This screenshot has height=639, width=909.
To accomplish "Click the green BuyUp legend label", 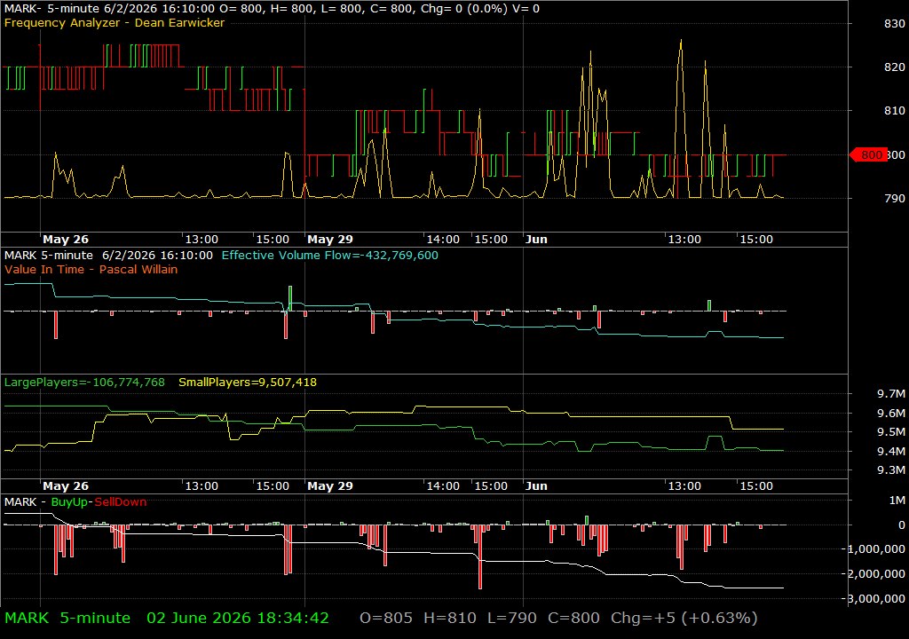I will point(69,502).
